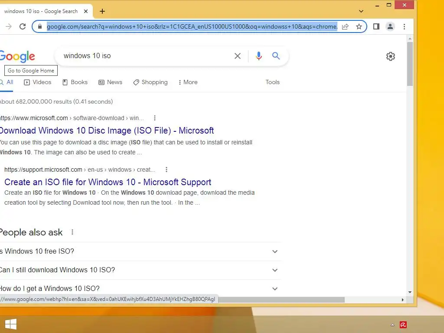
Task: Click the vertical scrollbar thumb
Action: (x=410, y=64)
